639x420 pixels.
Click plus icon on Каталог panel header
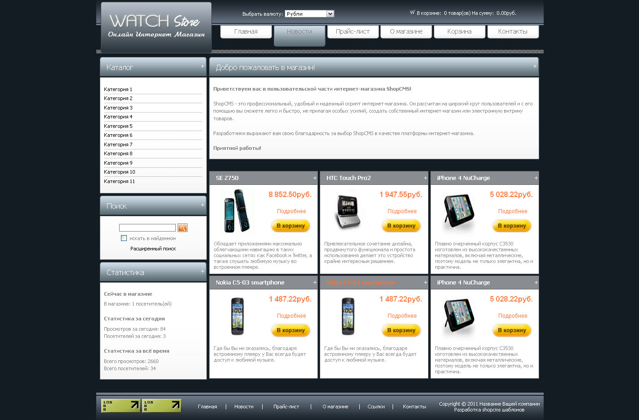[202, 66]
